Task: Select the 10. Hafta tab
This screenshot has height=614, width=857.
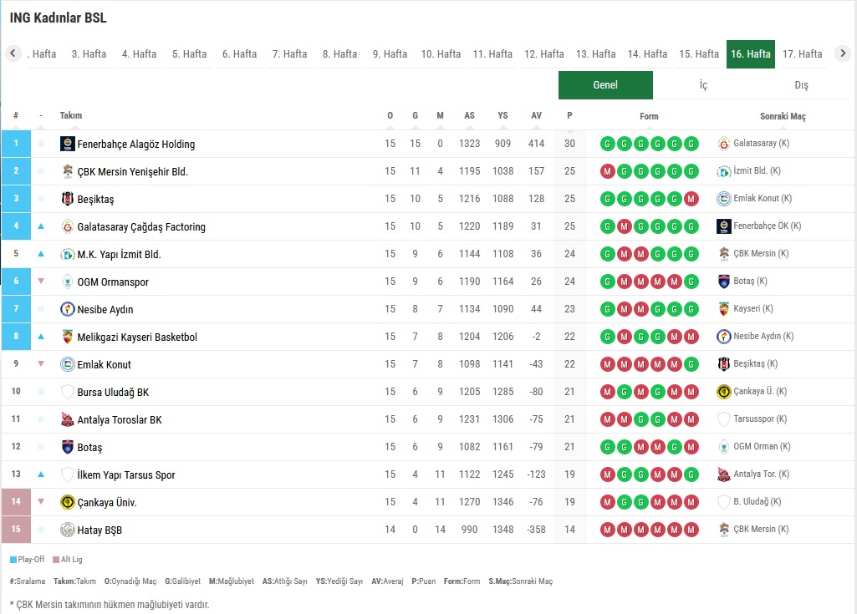Action: coord(441,54)
